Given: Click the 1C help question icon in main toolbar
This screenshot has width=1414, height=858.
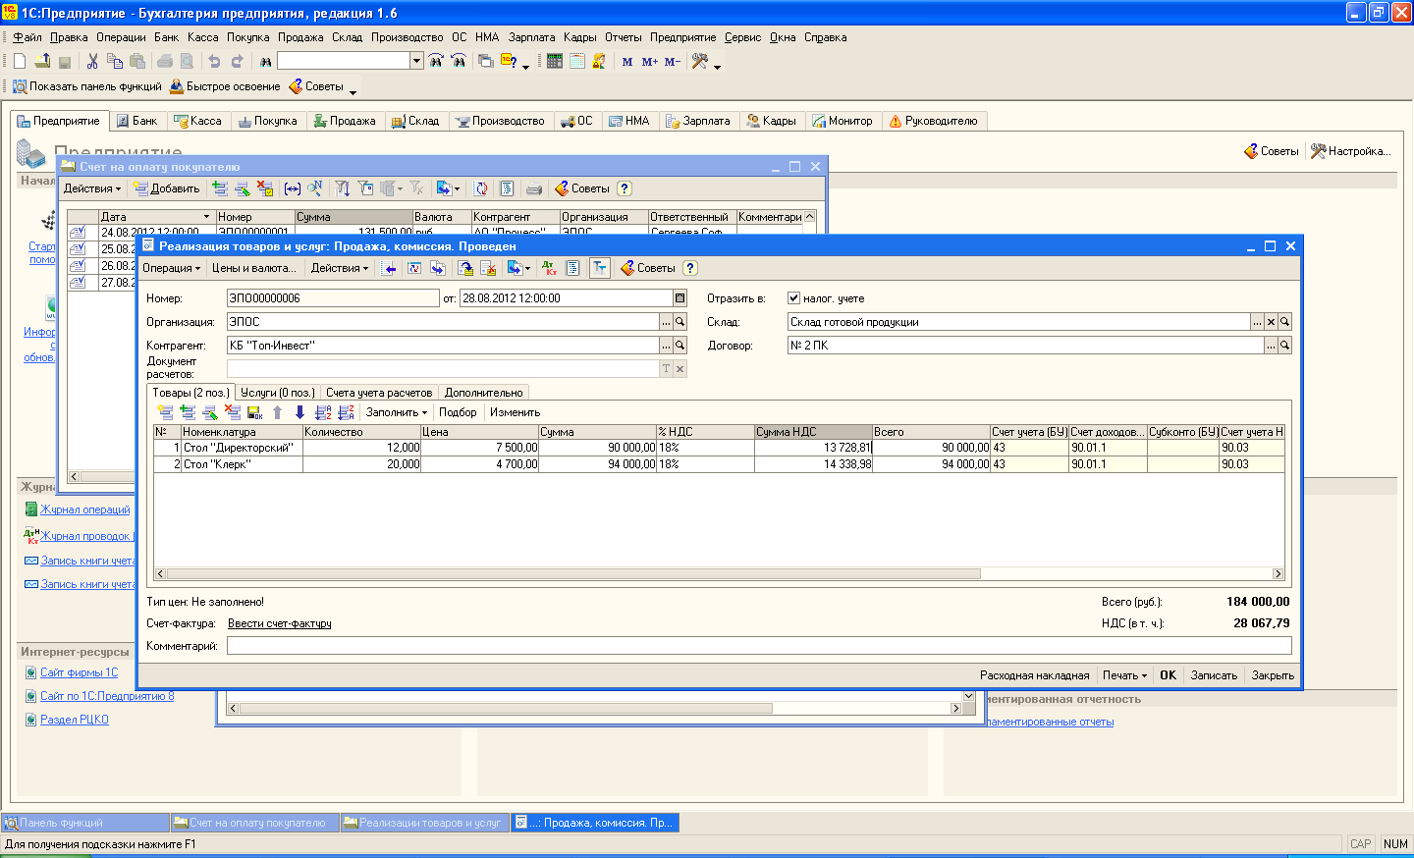Looking at the screenshot, I should pyautogui.click(x=509, y=61).
